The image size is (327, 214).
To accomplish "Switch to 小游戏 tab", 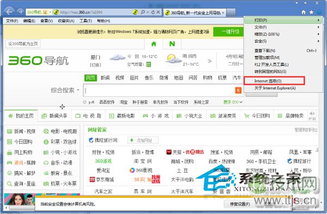I will coord(156,116).
